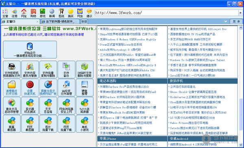Open the 购物 shopping toolbar icon
The width and height of the screenshot is (244, 148).
tap(33, 13)
